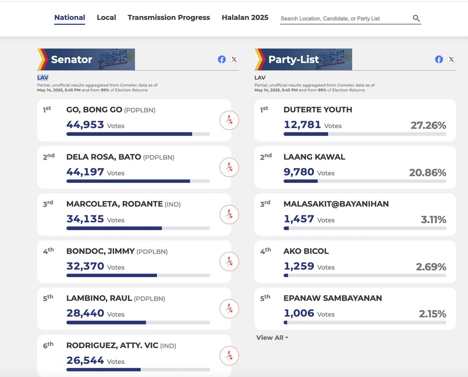Share the Party-List results on X

(451, 59)
